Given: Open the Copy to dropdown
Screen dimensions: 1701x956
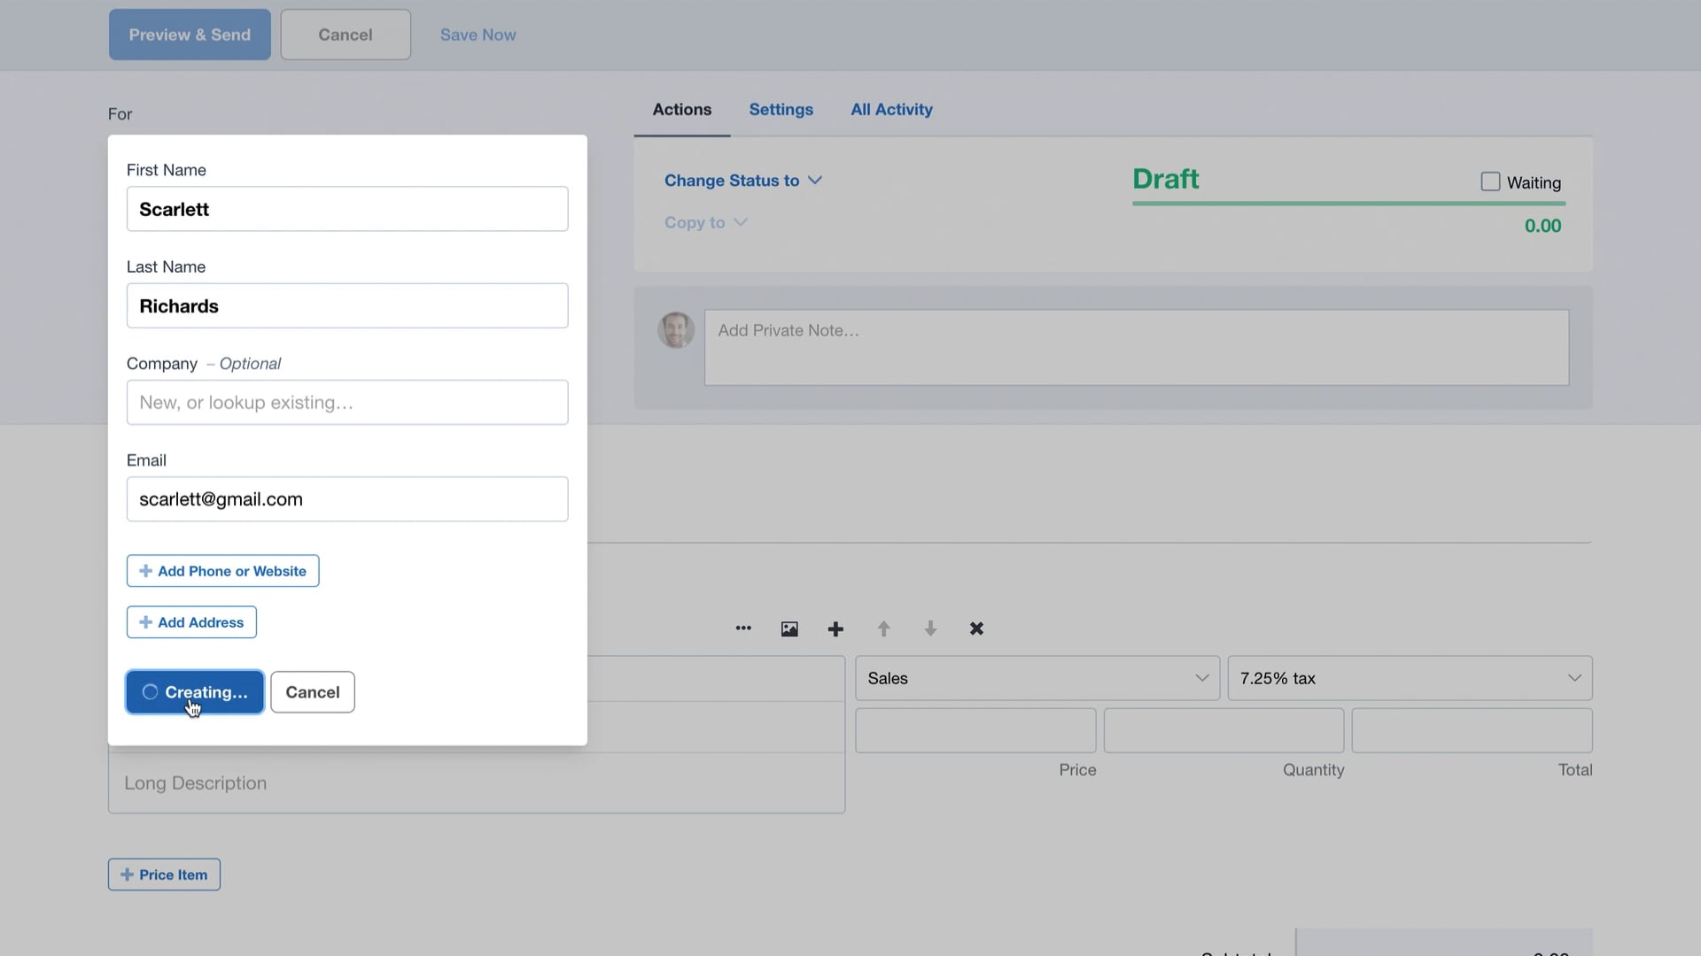Looking at the screenshot, I should pos(705,222).
